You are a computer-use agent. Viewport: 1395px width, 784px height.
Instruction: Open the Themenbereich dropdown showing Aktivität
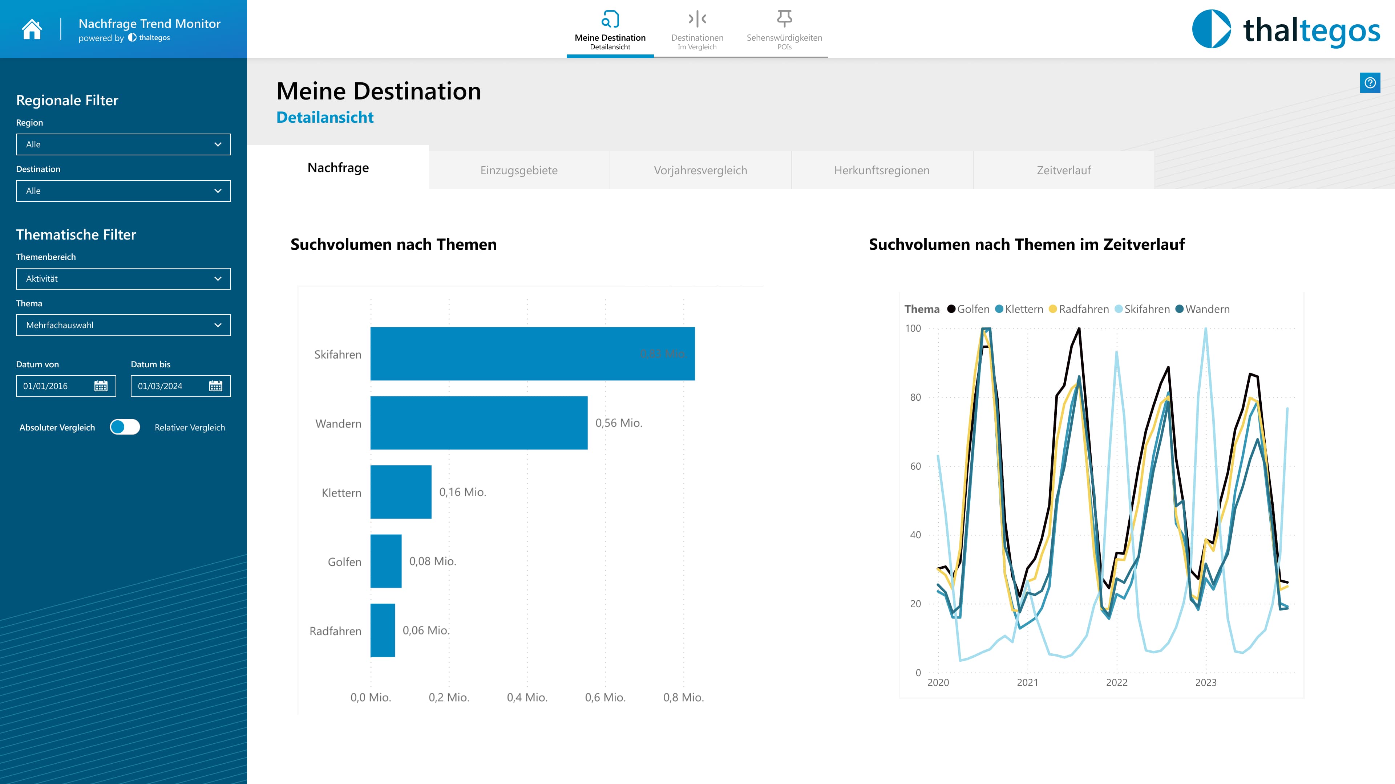124,279
